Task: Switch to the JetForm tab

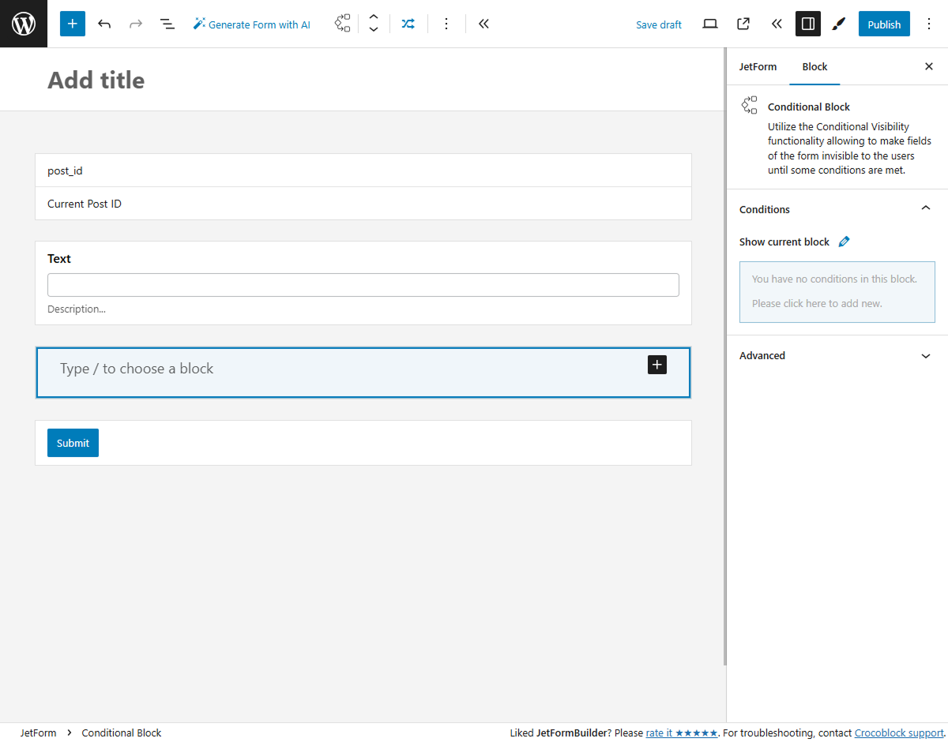Action: tap(758, 66)
